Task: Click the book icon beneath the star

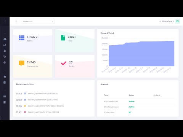Action: (x=5, y=83)
